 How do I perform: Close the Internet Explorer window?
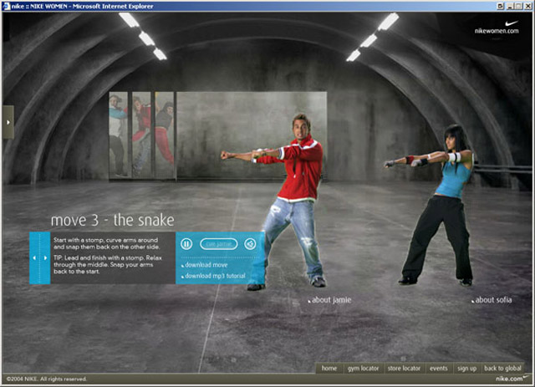527,6
